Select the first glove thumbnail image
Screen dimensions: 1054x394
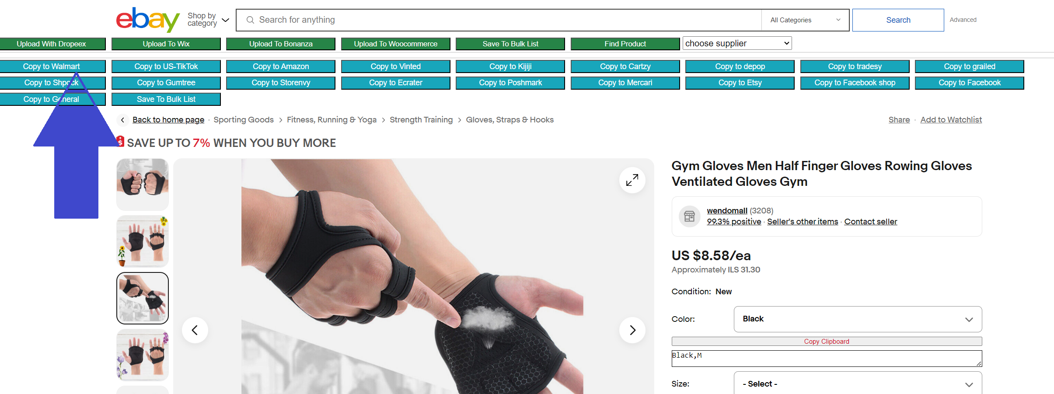[x=143, y=184]
